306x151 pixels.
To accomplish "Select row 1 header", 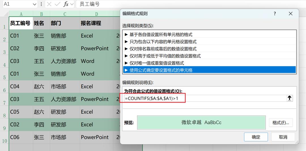I will [5, 23].
